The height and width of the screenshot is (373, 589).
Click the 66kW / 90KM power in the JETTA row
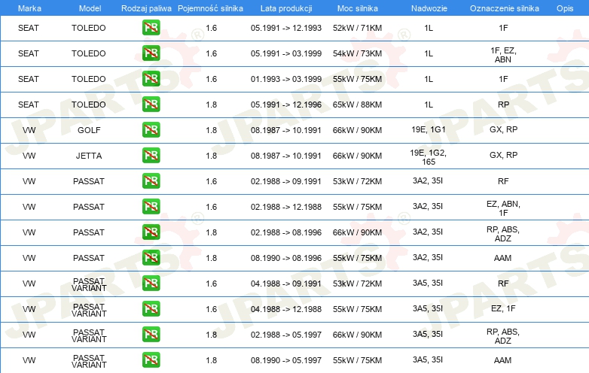(357, 156)
